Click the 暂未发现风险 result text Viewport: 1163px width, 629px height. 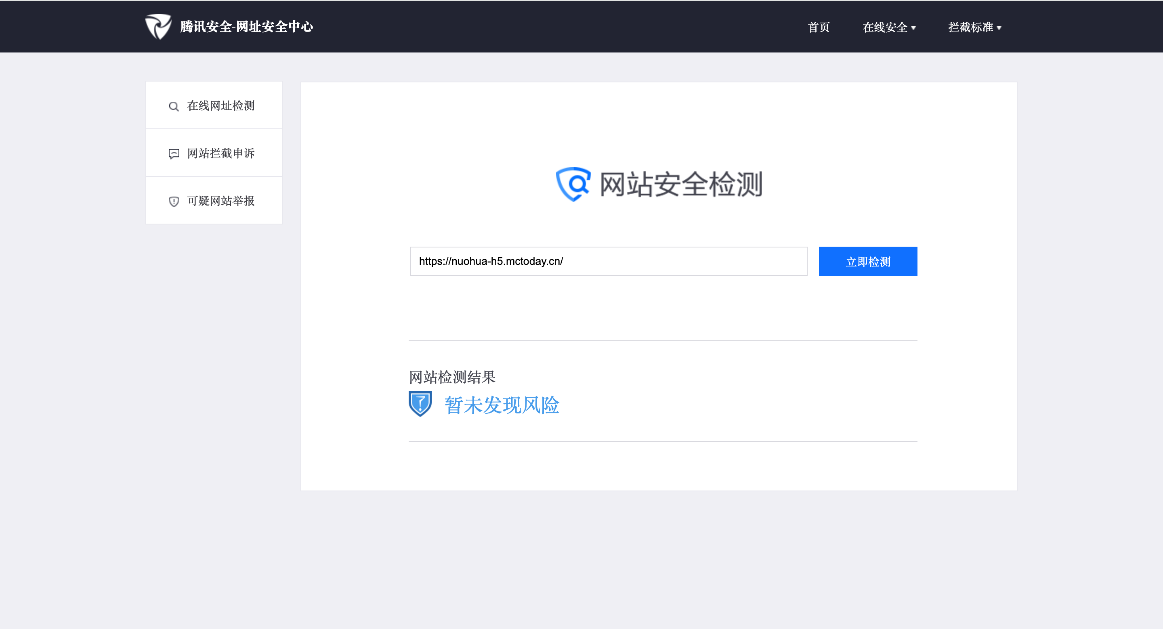[502, 405]
